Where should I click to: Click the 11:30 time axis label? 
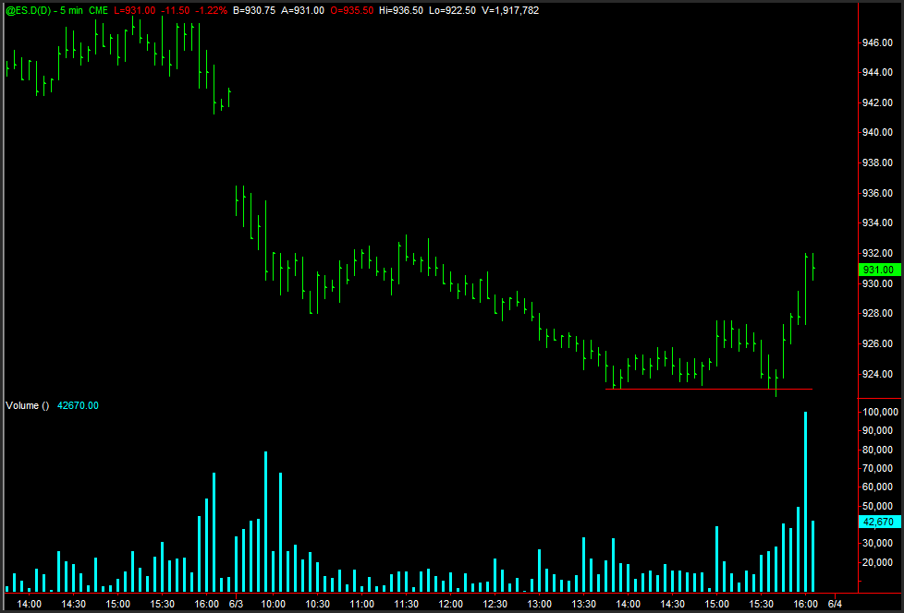coord(407,604)
